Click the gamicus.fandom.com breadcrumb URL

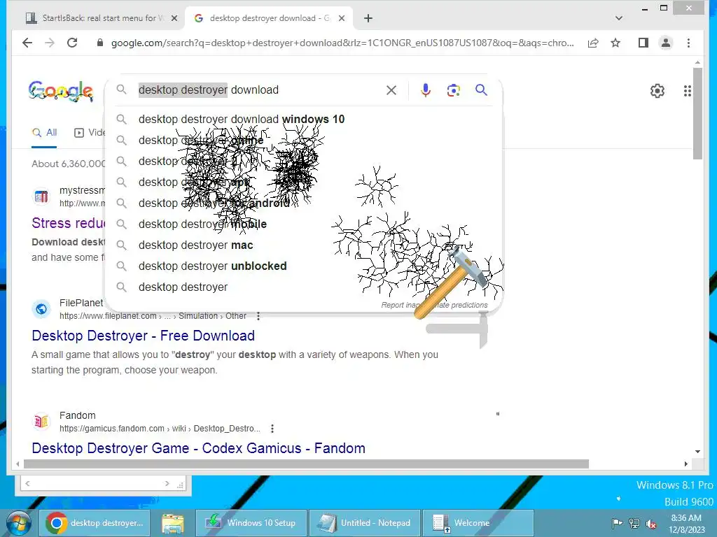pos(160,429)
